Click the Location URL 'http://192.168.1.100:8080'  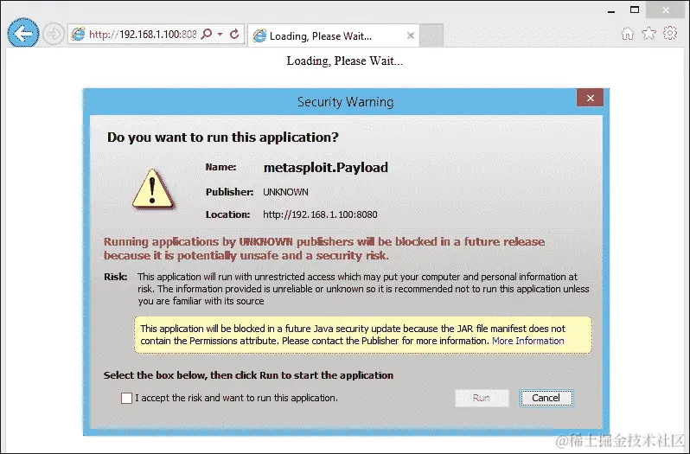[320, 214]
